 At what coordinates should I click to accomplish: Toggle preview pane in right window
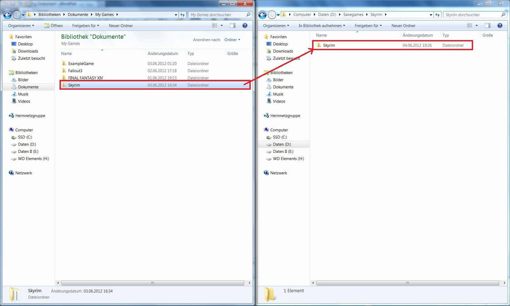click(488, 26)
